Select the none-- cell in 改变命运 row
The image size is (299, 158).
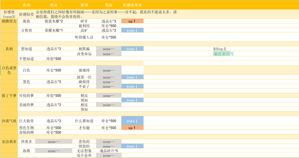(109, 54)
